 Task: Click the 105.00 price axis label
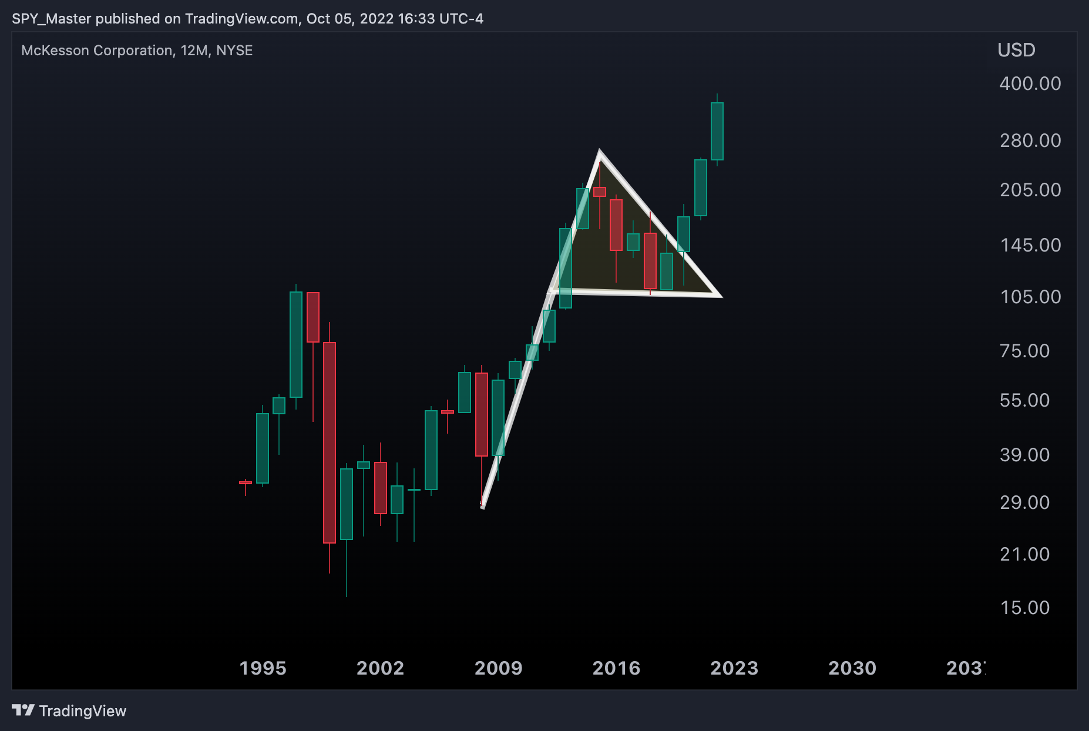(x=1030, y=297)
